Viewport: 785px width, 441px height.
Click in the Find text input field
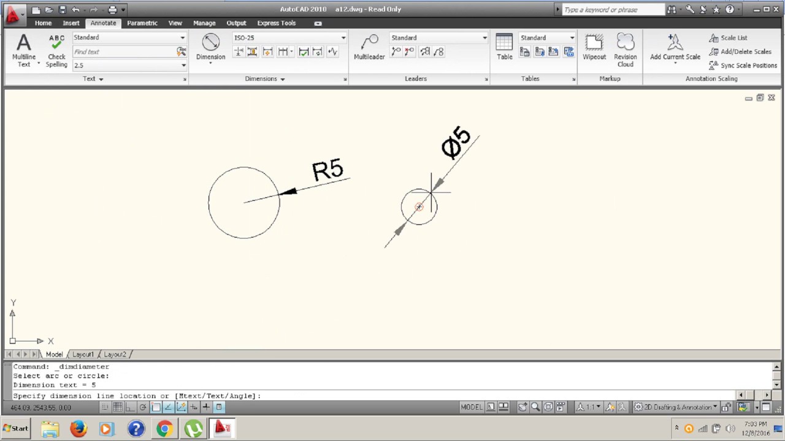coord(124,51)
